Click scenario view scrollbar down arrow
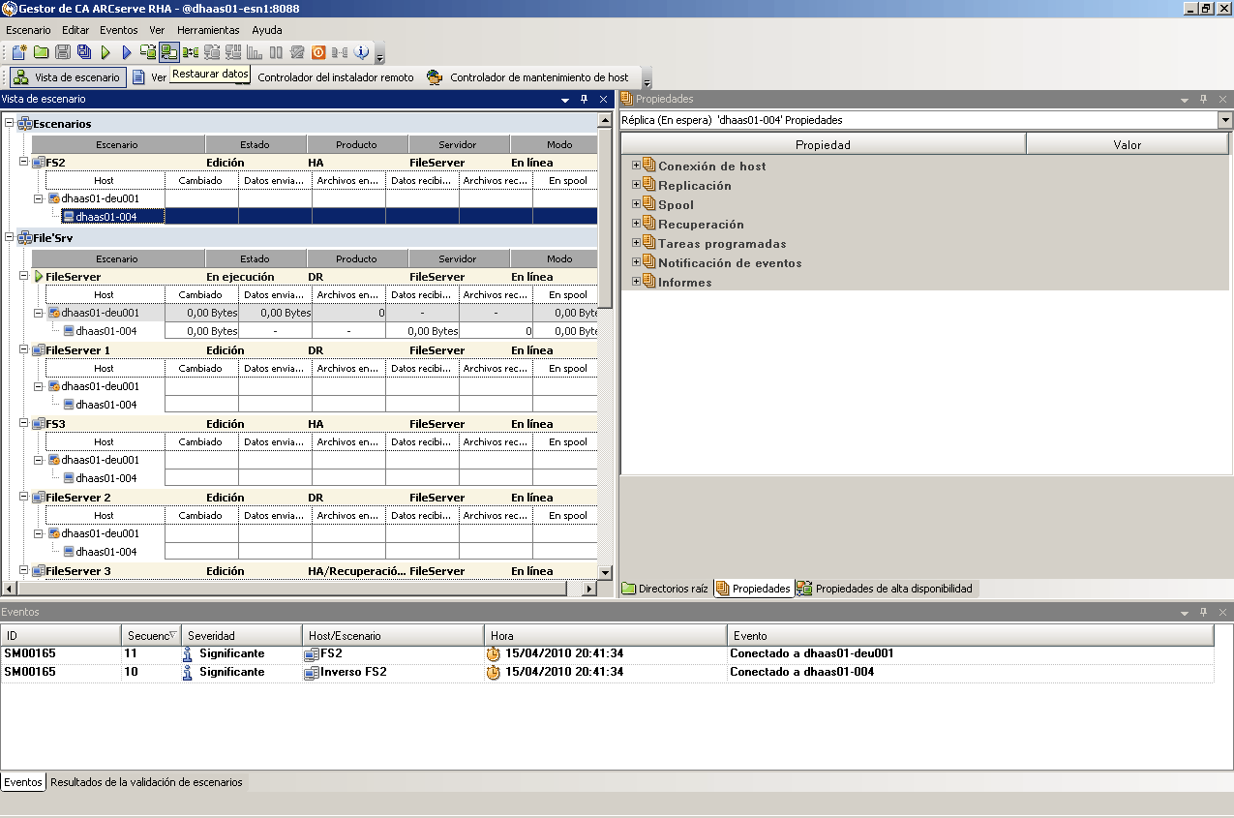Viewport: 1234px width, 818px height. coord(605,572)
